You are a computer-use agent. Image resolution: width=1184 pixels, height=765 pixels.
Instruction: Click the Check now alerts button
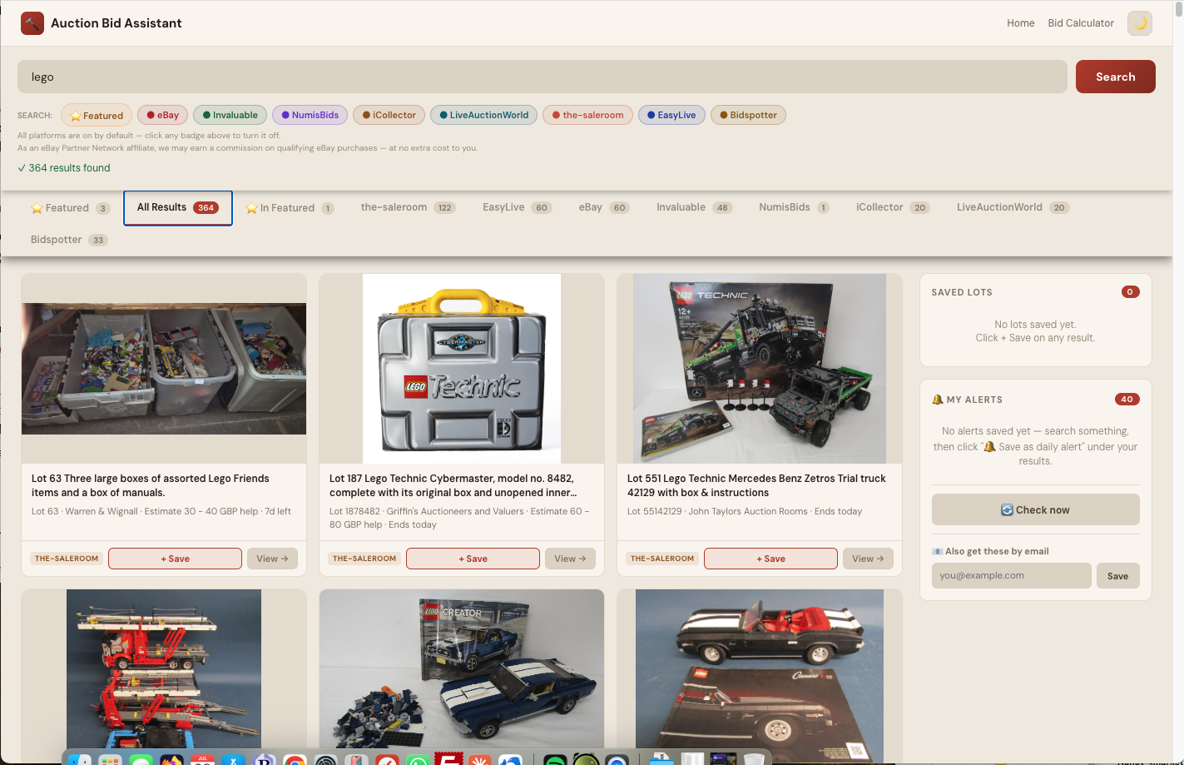tap(1035, 509)
